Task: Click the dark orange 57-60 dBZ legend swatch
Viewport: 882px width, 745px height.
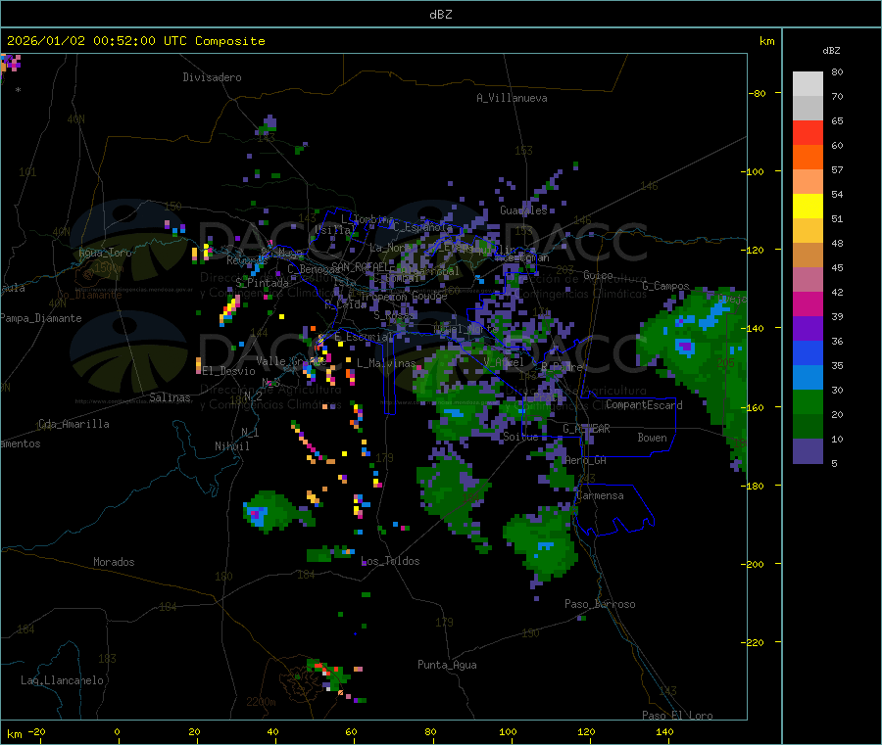Action: click(x=808, y=158)
